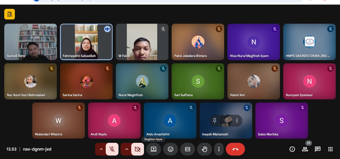The height and width of the screenshot is (159, 340).
Task: Click the name label Suriadi Bara
Action: click(16, 56)
